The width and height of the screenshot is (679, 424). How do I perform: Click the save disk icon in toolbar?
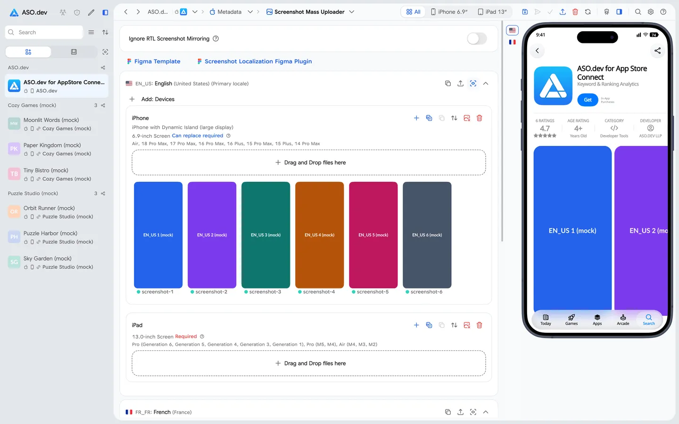point(525,12)
